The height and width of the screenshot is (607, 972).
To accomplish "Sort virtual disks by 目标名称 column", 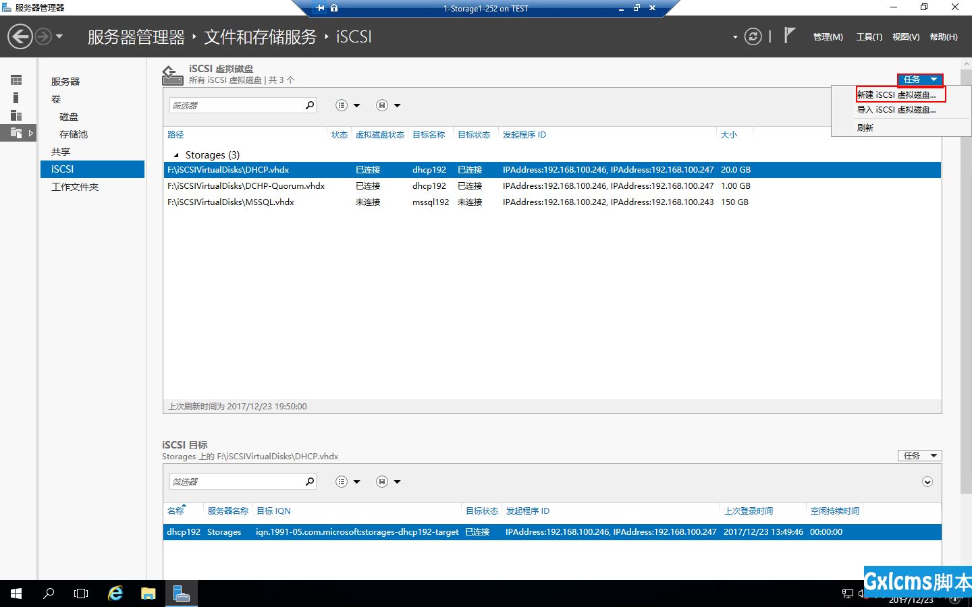I will tap(429, 135).
